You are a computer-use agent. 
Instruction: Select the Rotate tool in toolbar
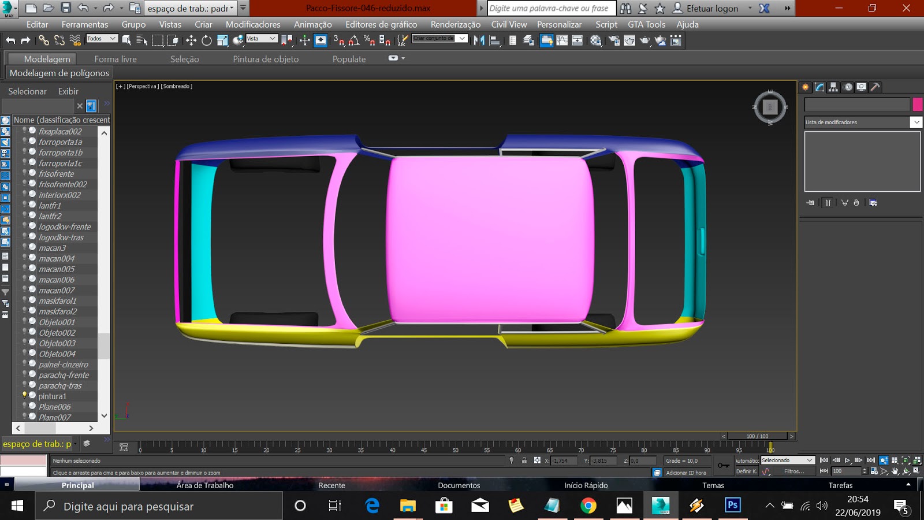(x=206, y=40)
